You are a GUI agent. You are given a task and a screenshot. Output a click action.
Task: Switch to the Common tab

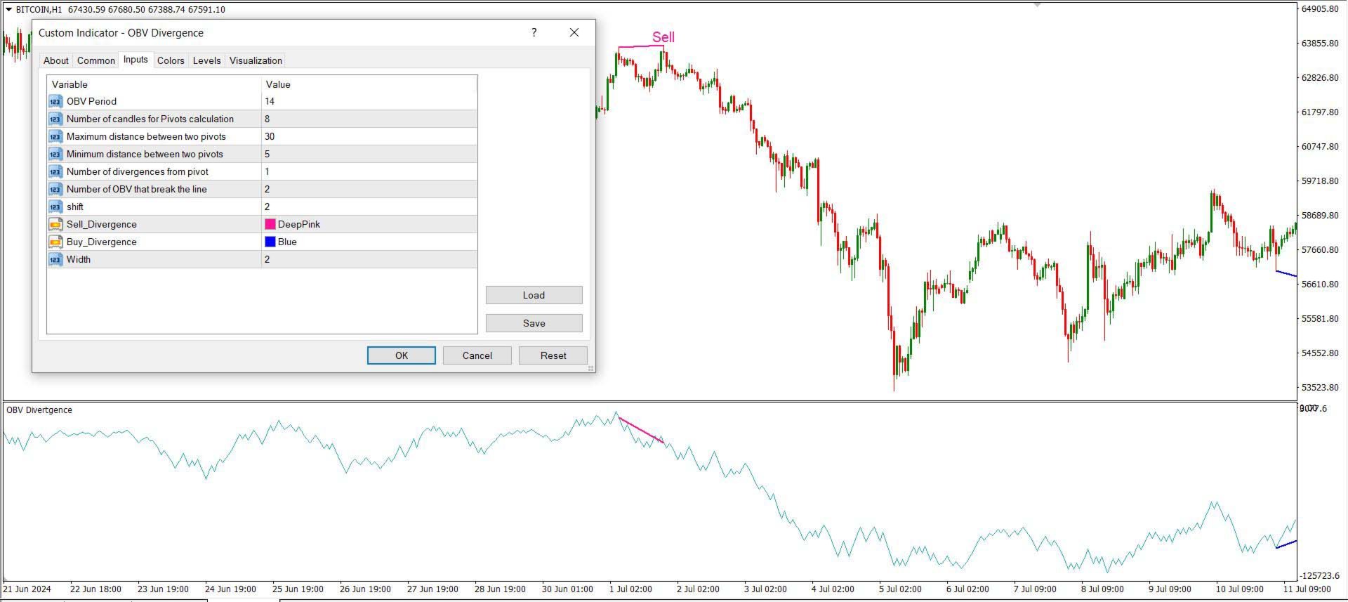coord(96,60)
